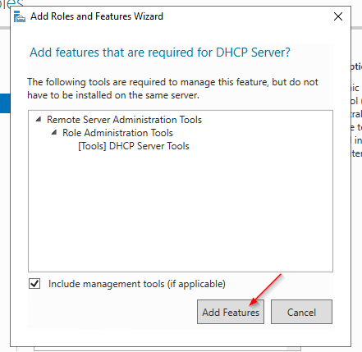Cancel the add features dialog
The width and height of the screenshot is (362, 352).
coord(301,312)
